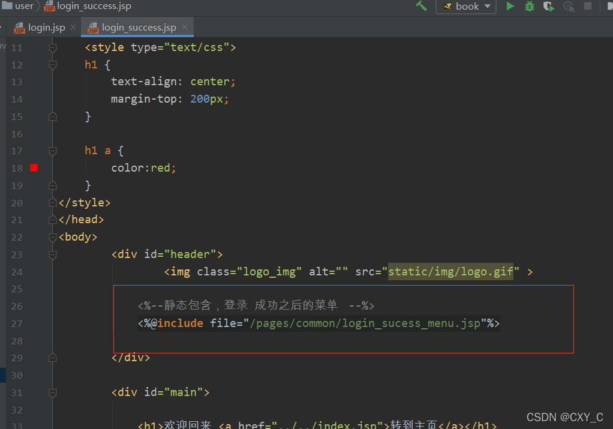Run the 'book' configuration
Image resolution: width=613 pixels, height=429 pixels.
click(510, 6)
